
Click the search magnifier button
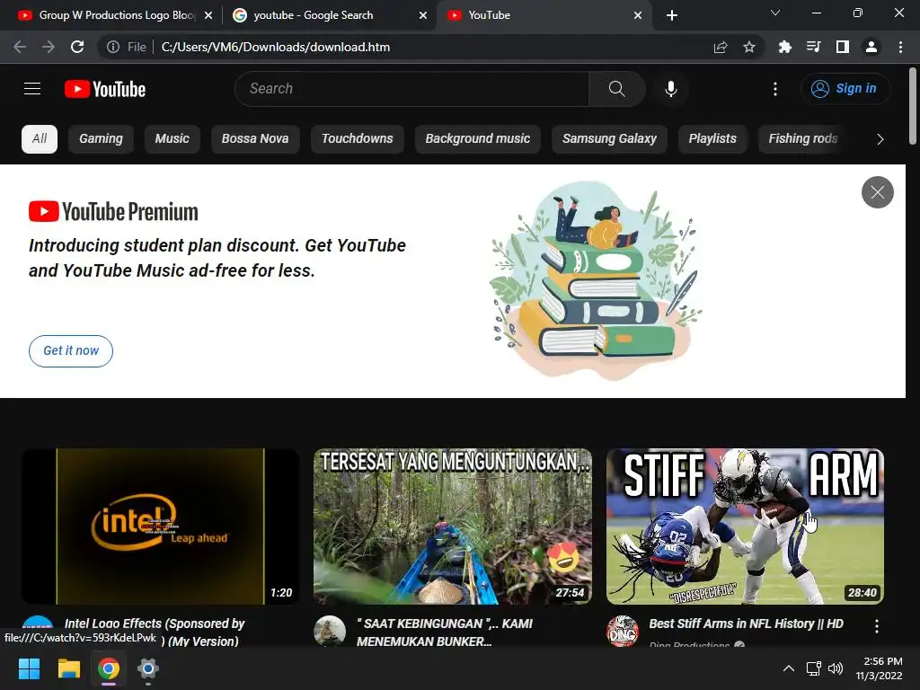616,89
